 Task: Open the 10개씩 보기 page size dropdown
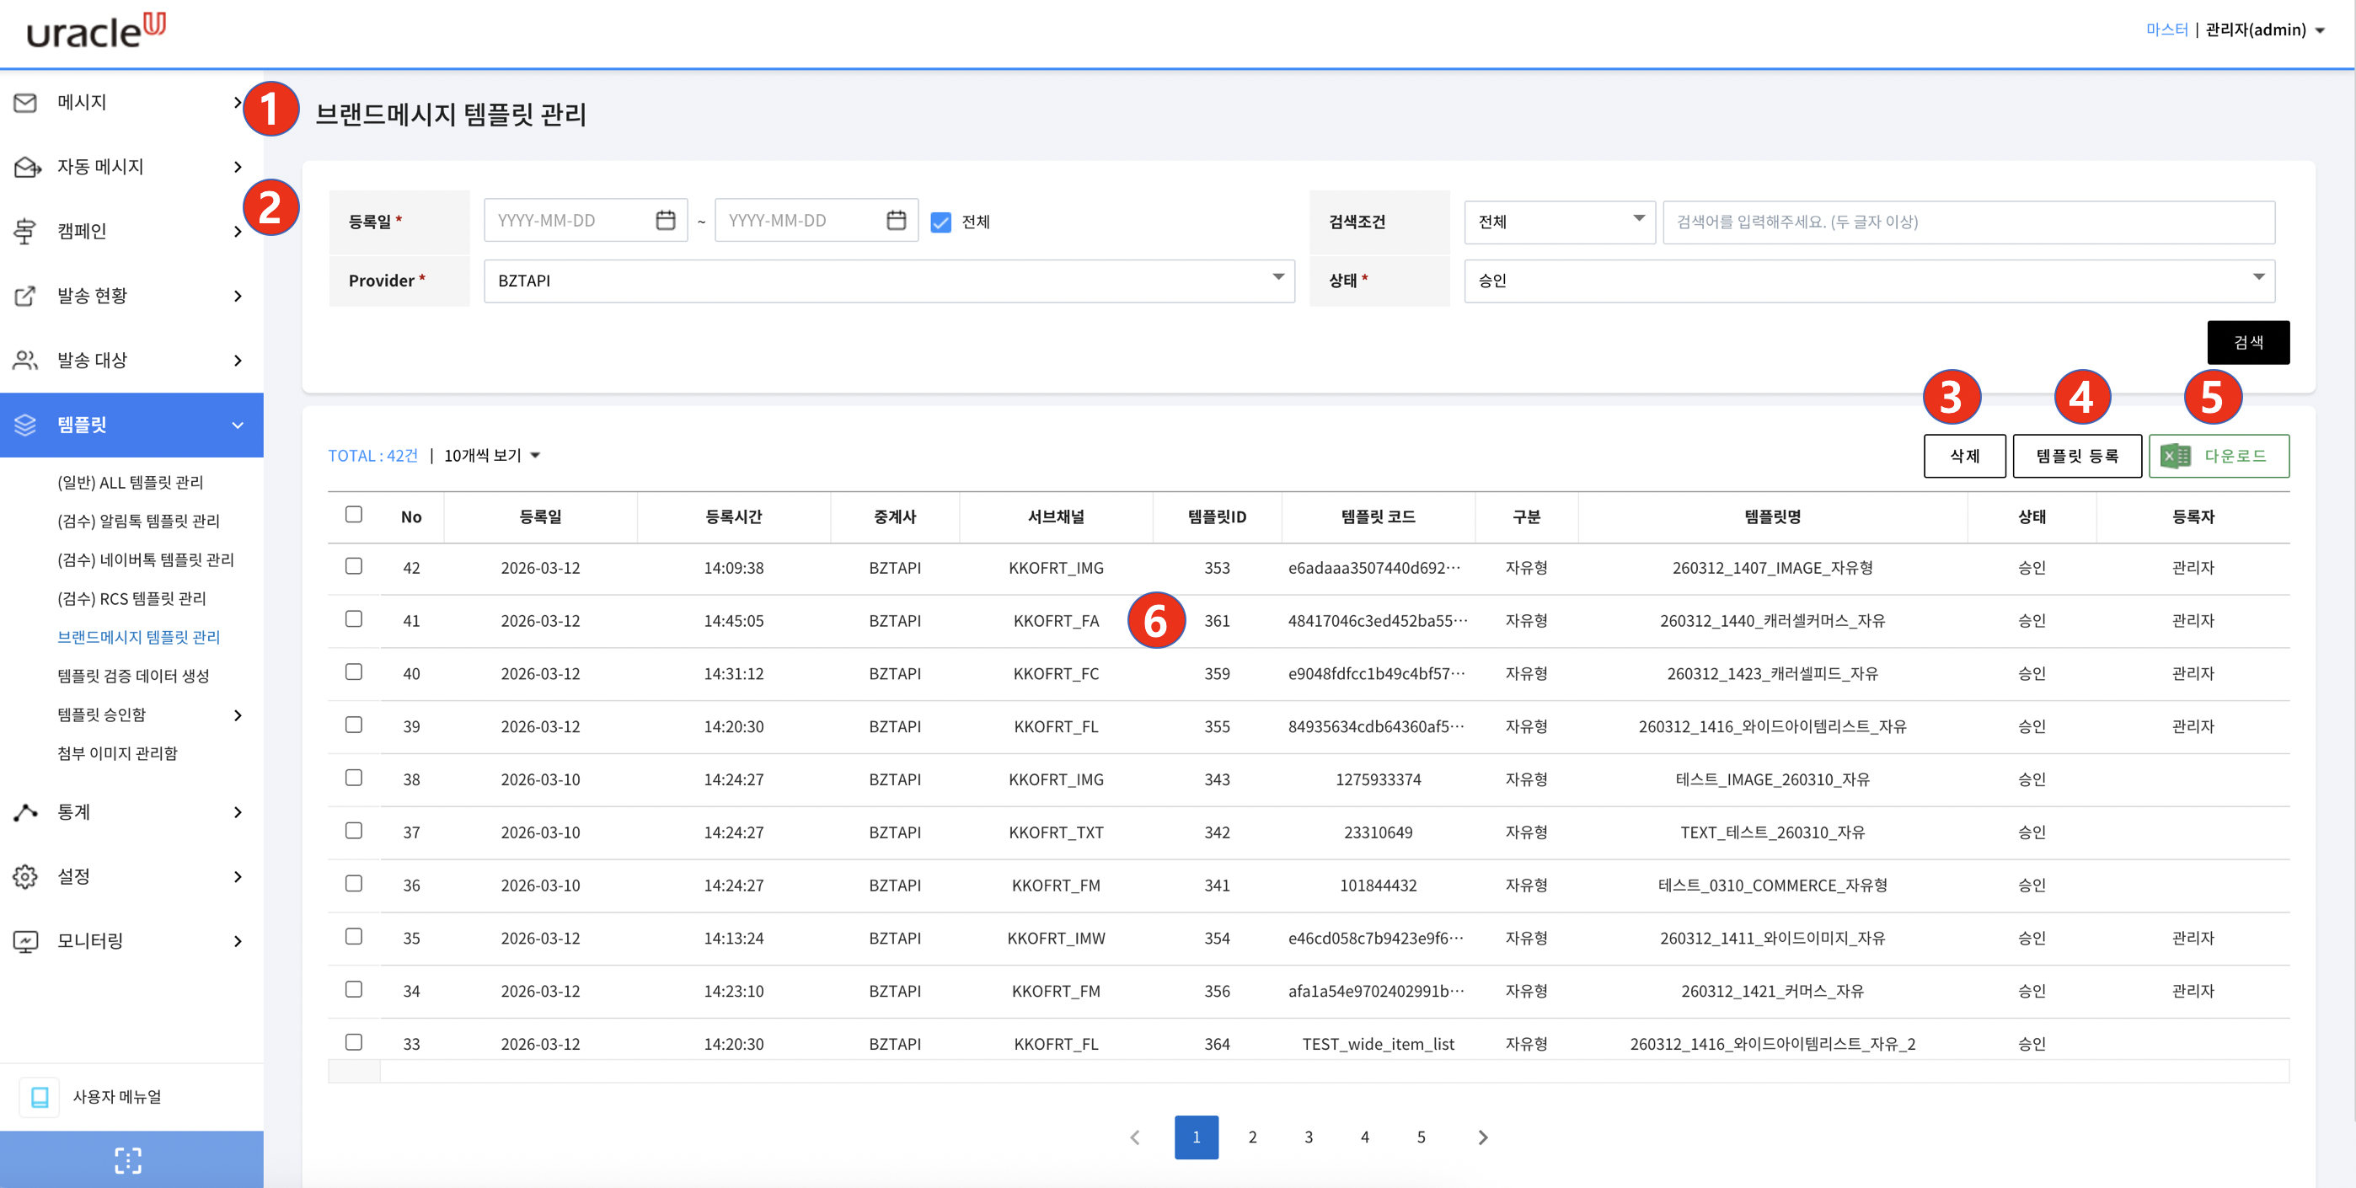492,456
